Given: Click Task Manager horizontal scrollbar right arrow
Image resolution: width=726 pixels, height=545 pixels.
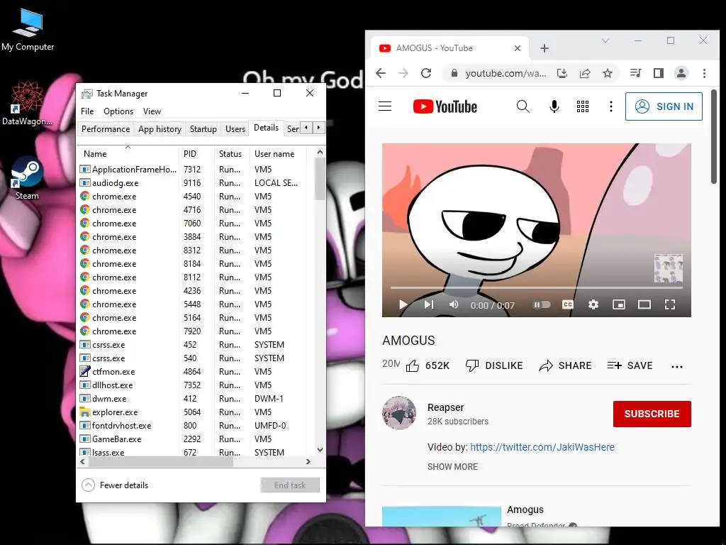Looking at the screenshot, I should pos(308,461).
